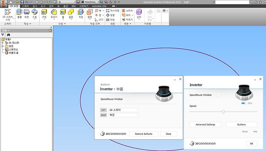Select the Hole (구멍) tool
Image resolution: width=266 pixels, height=151 pixels.
point(44,14)
